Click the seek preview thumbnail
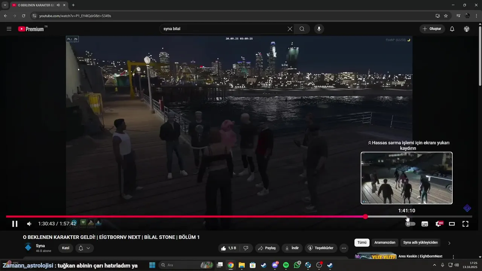This screenshot has width=482, height=271. coord(407,178)
